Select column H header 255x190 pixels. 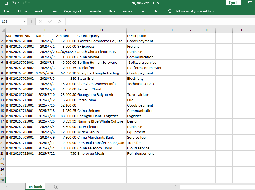[207, 30]
